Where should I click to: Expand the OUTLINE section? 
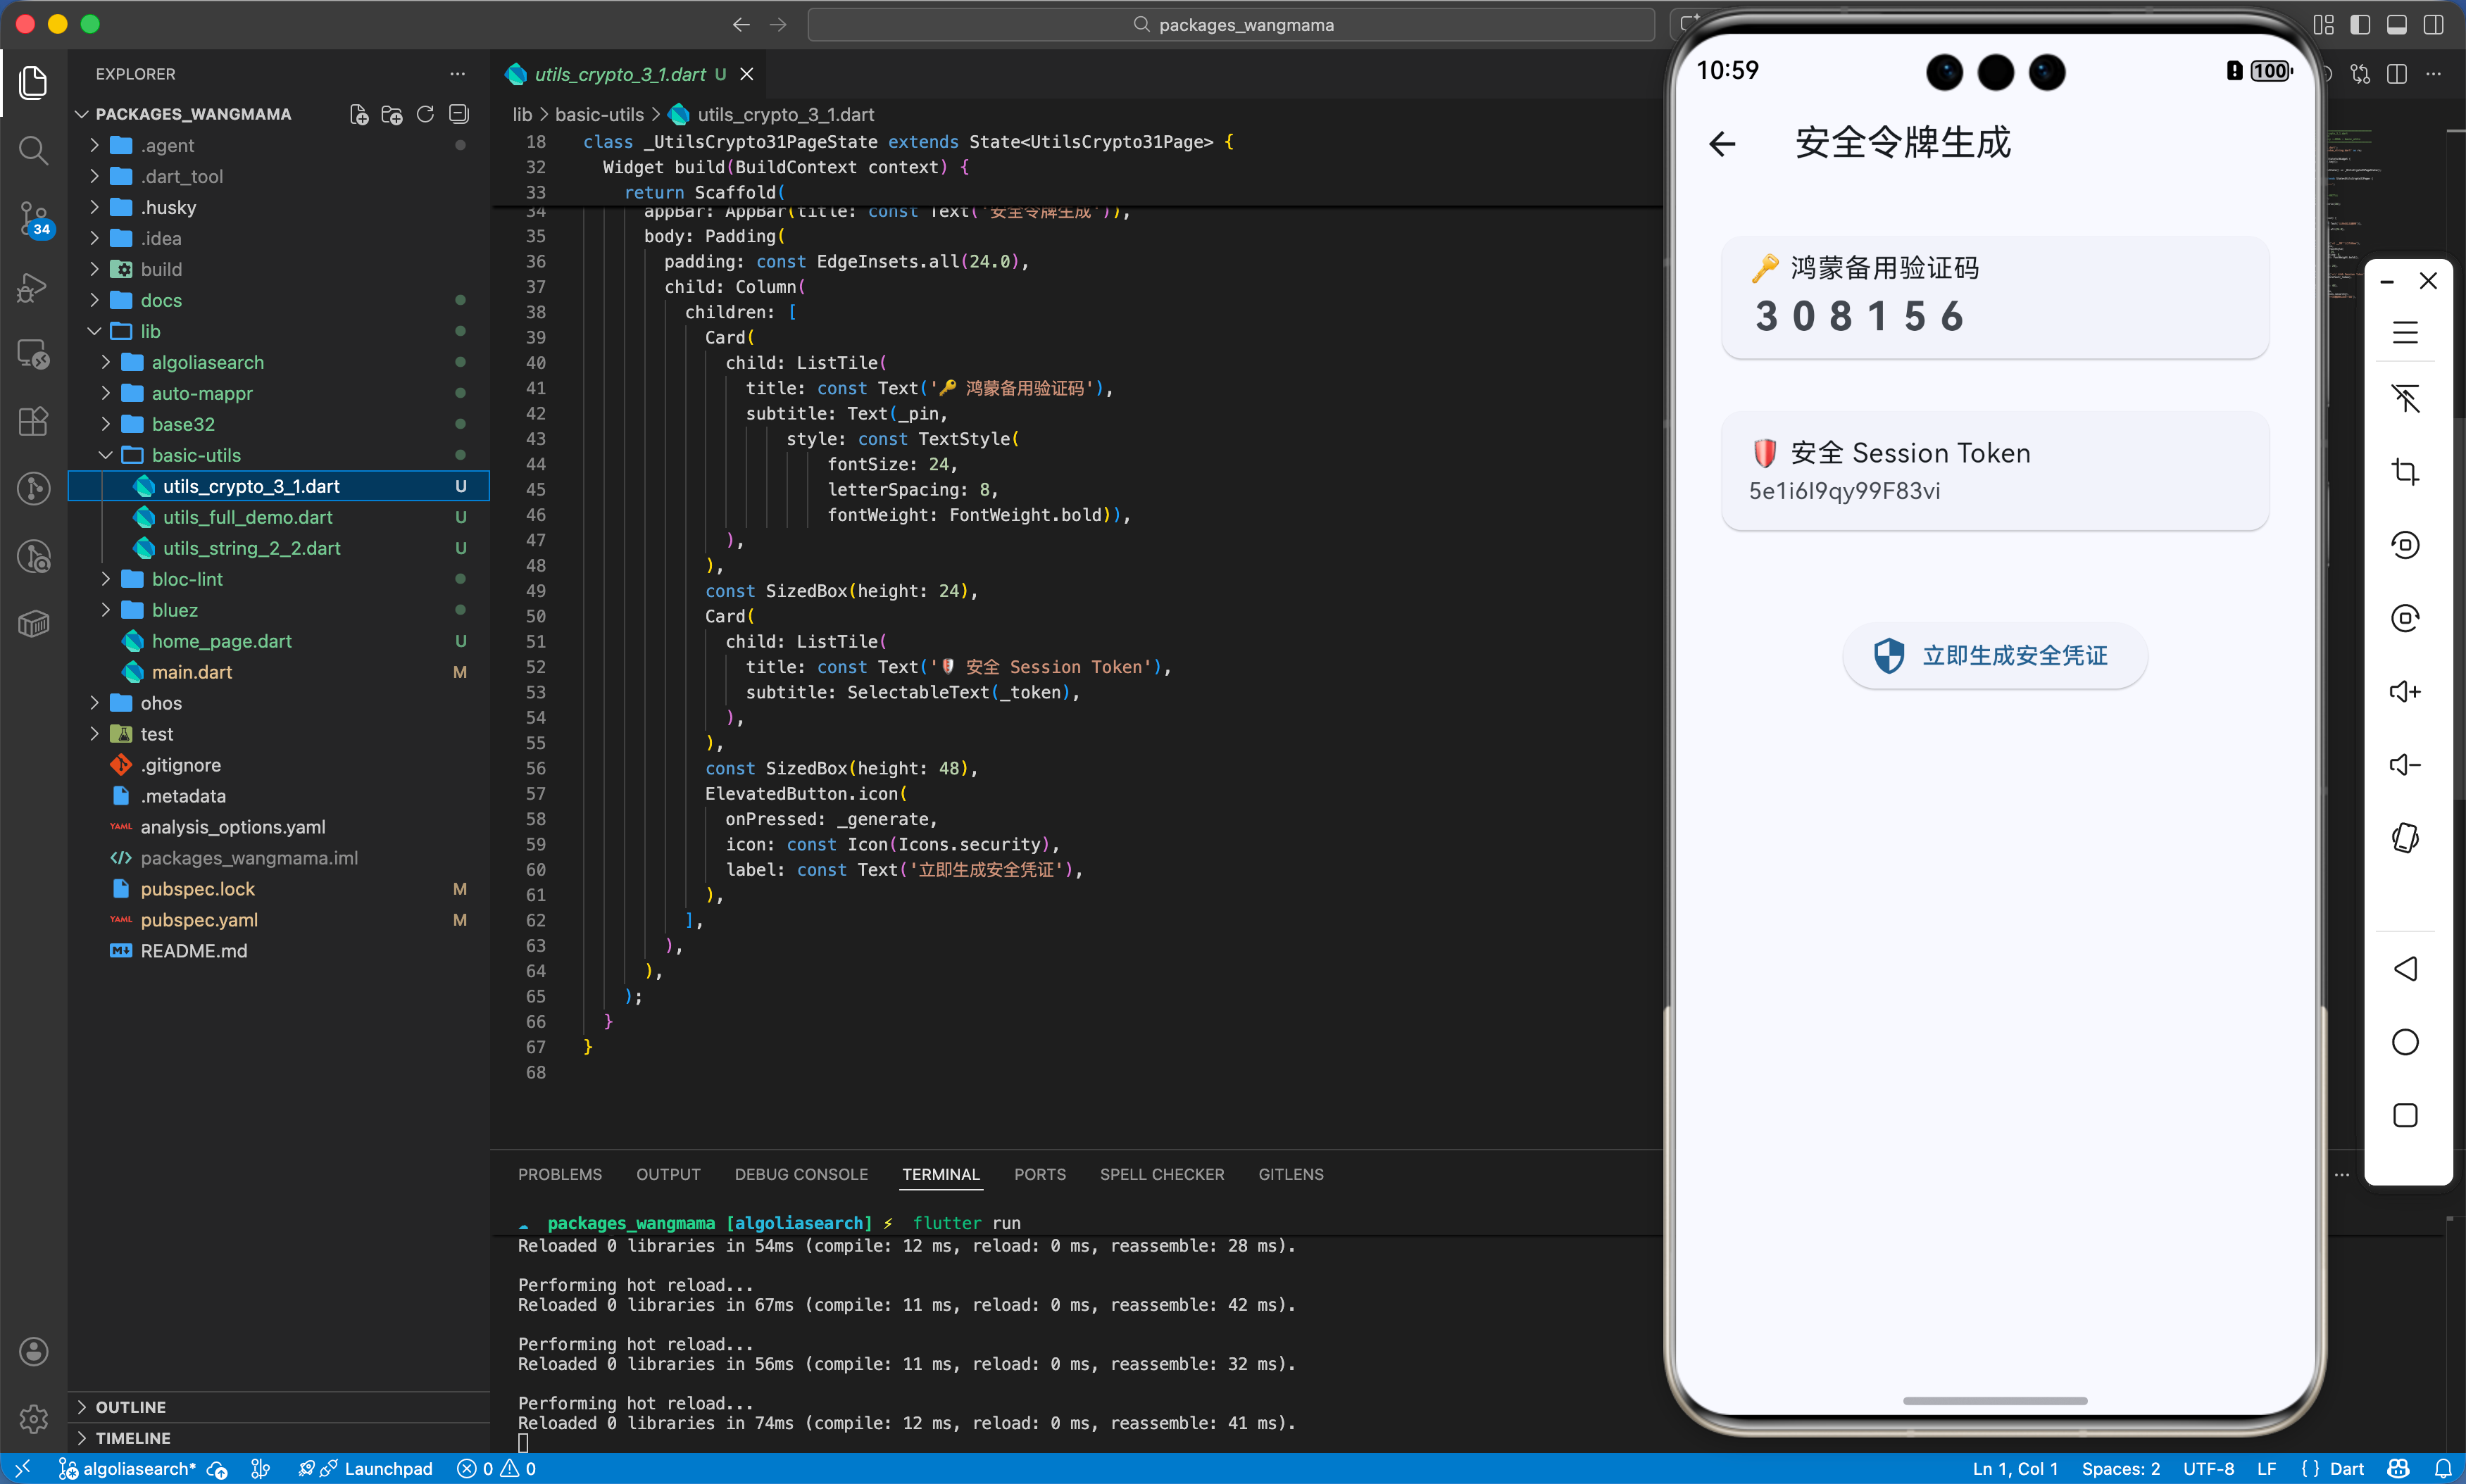(x=130, y=1407)
